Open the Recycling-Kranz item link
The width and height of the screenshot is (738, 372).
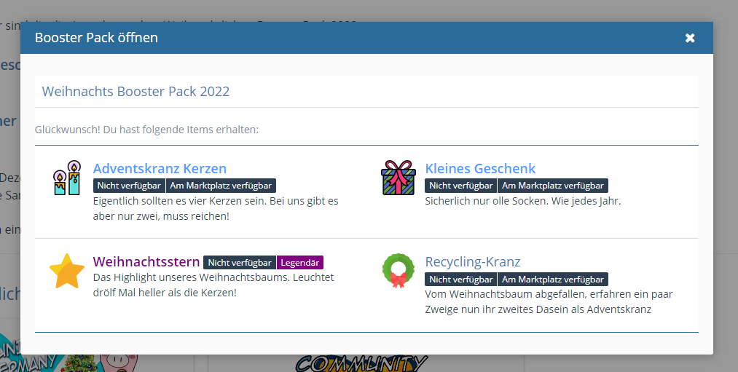tap(472, 261)
